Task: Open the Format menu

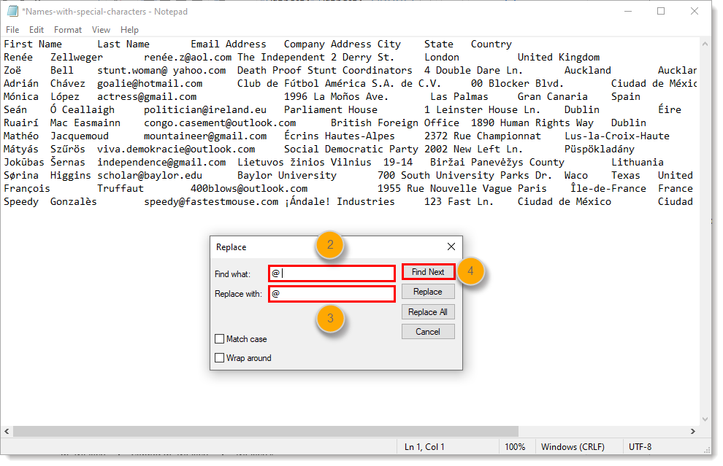Action: click(x=68, y=30)
